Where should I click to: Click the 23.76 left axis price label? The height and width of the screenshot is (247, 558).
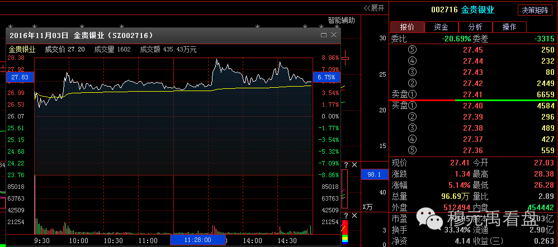(x=16, y=175)
